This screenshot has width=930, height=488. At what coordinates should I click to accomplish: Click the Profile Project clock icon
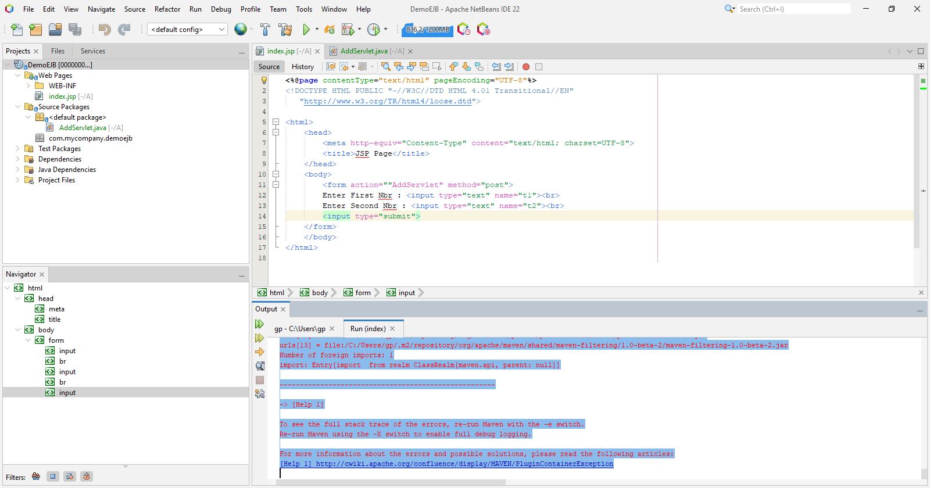click(x=374, y=30)
